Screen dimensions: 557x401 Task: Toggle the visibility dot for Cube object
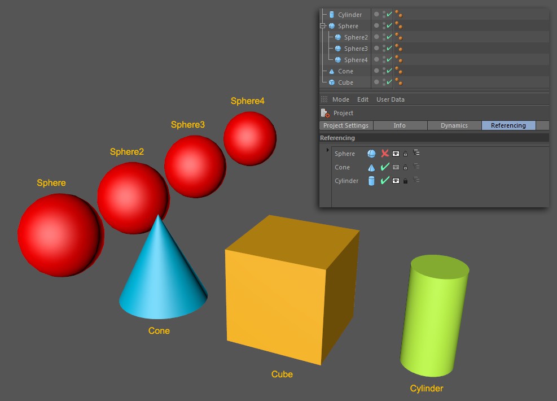click(x=376, y=82)
